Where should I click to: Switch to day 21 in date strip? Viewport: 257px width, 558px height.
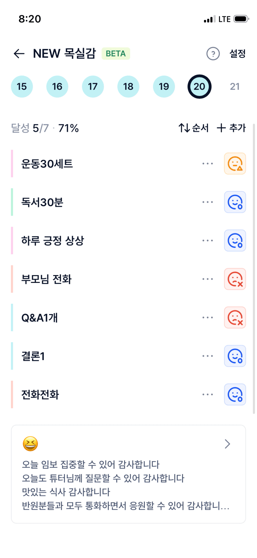[235, 87]
